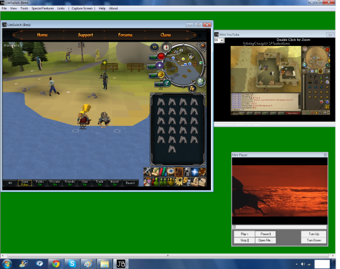Open the Tools menu

tap(24, 8)
